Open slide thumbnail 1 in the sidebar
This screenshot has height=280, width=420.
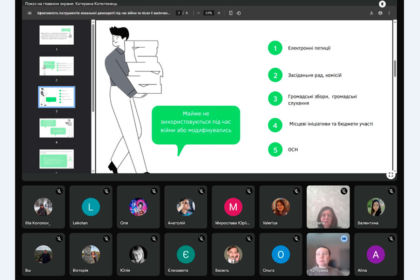point(56,35)
